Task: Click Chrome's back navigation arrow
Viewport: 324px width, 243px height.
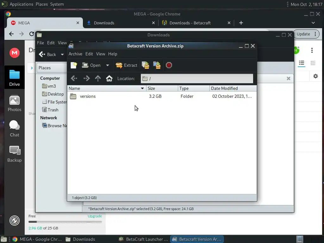Action: coord(11,34)
